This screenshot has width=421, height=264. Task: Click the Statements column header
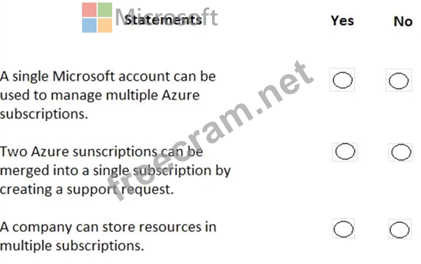point(163,20)
